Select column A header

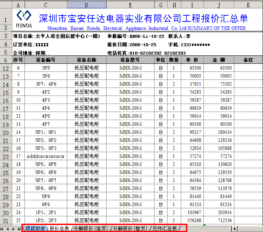(18, 5)
